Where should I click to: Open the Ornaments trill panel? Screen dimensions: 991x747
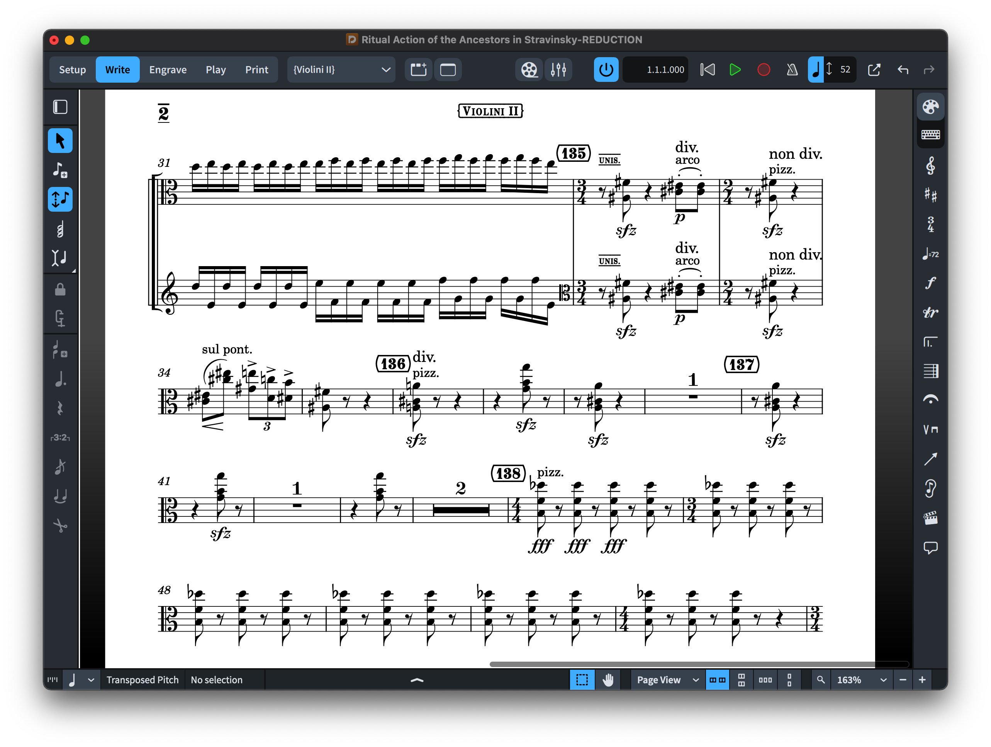tap(930, 312)
